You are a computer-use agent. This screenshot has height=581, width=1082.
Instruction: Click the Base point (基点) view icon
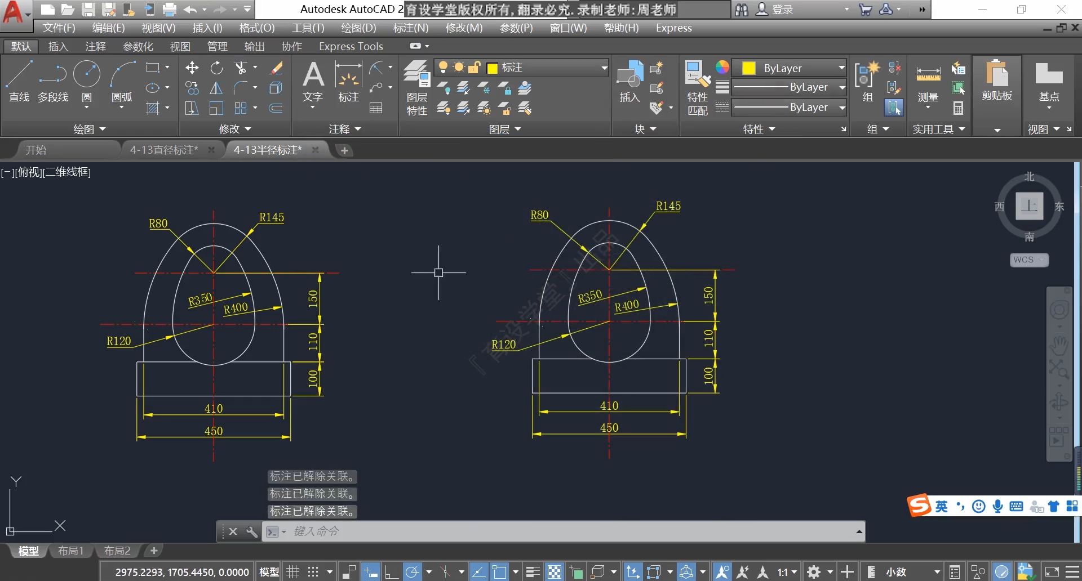(1049, 82)
